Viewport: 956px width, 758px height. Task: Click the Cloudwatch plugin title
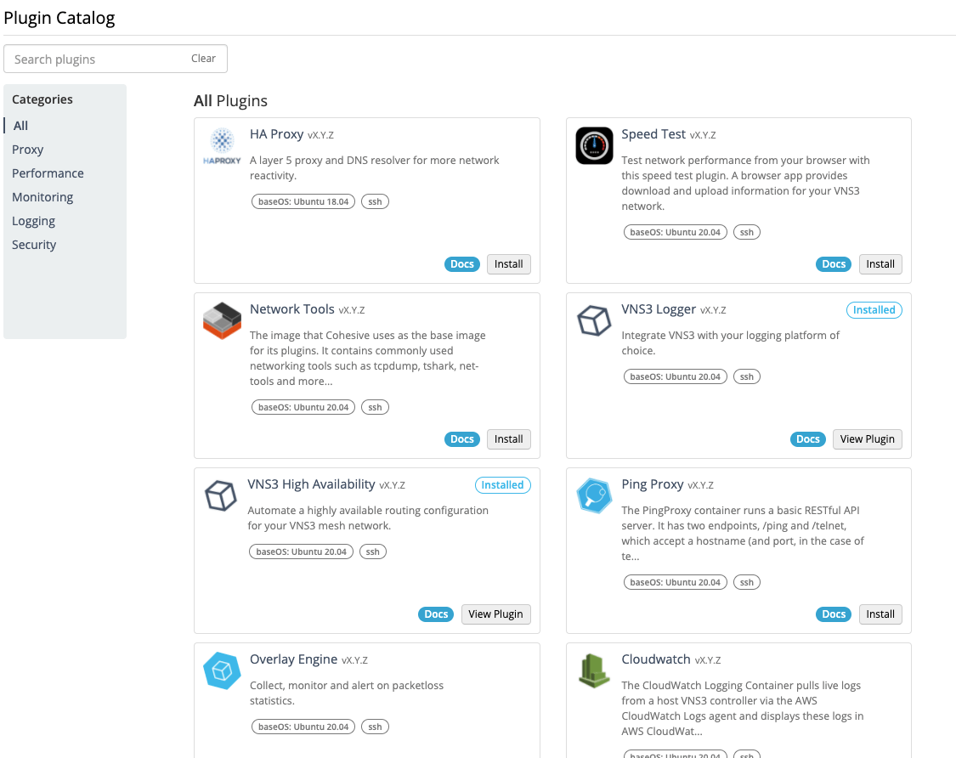(x=656, y=659)
